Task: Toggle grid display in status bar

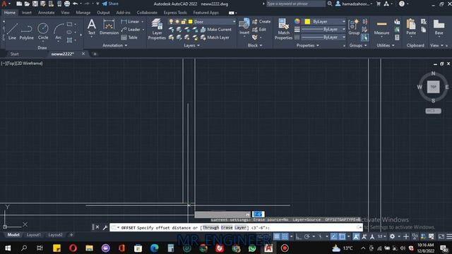Action: 277,236
